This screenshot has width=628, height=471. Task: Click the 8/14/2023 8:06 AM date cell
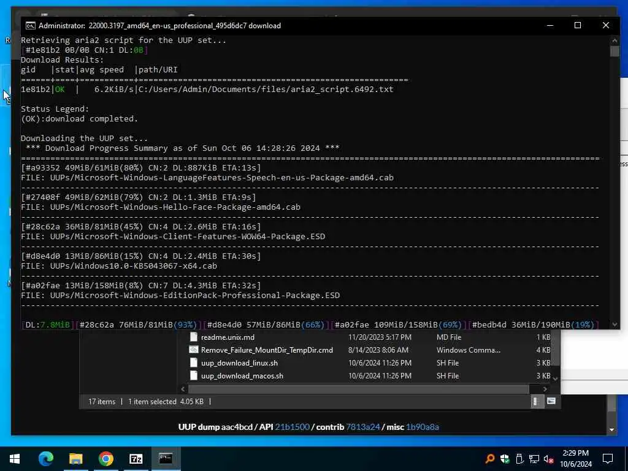coord(378,350)
